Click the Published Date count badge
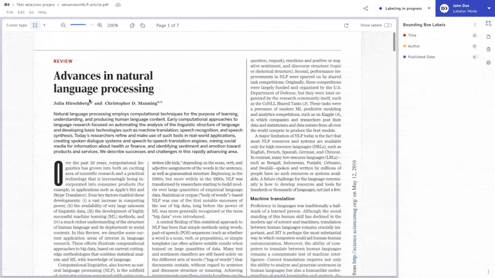The height and width of the screenshot is (278, 495). coord(474,57)
